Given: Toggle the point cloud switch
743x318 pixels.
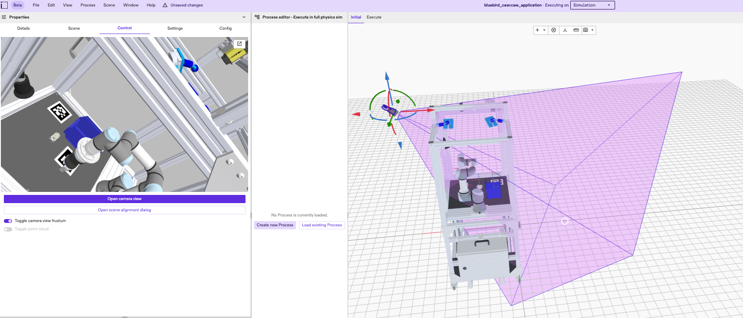Looking at the screenshot, I should (8, 229).
